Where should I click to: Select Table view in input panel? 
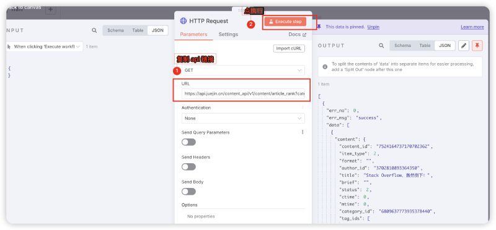click(x=138, y=30)
